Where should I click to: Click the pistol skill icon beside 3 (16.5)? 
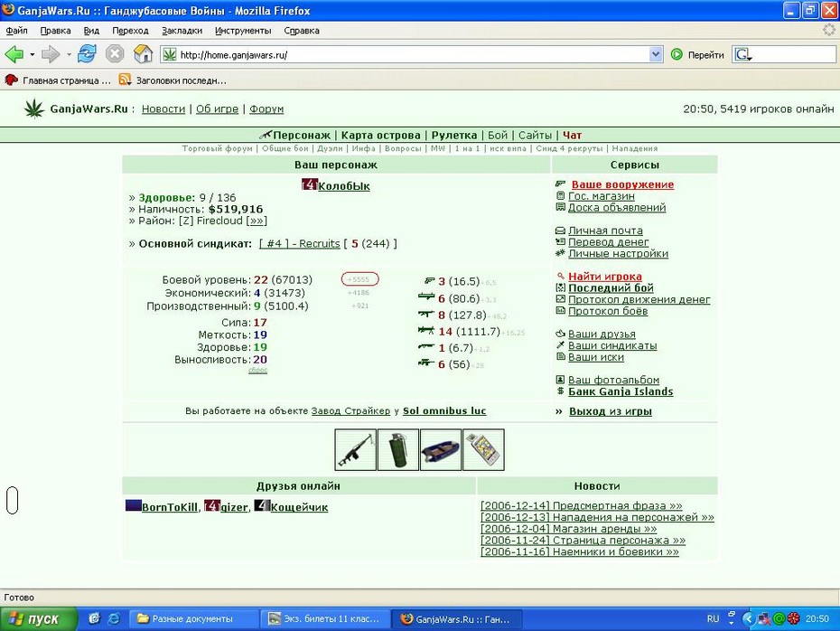(429, 280)
